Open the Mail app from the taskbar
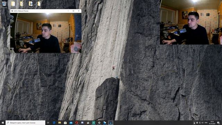This screenshot has height=125, width=222. coord(71,123)
